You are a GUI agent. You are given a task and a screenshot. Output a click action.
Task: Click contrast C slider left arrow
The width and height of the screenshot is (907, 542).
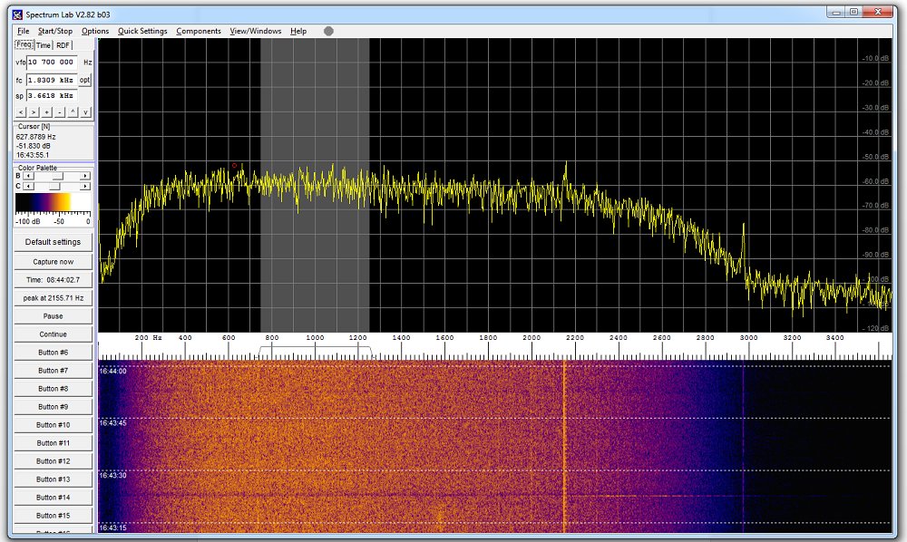pos(28,186)
